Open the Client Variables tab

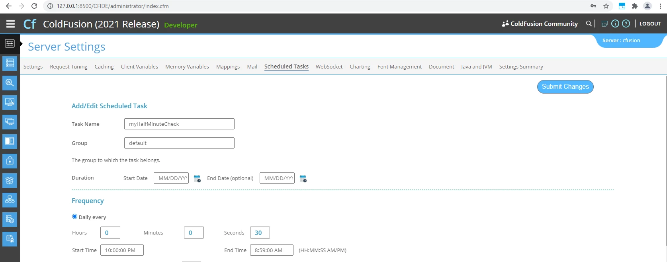(139, 66)
